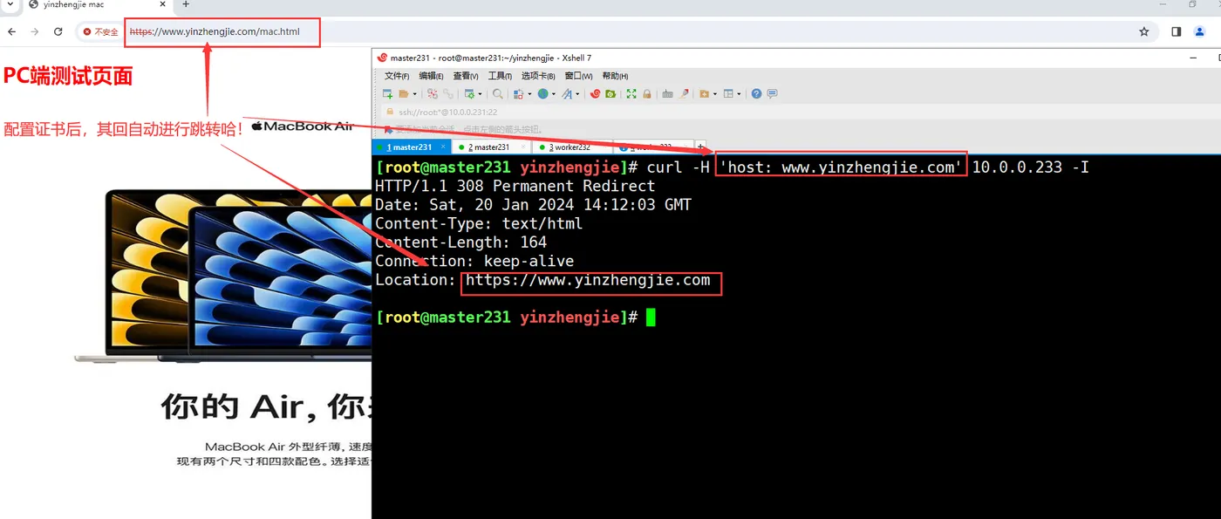This screenshot has height=519, width=1221.
Task: Open the blue help question mark icon
Action: pos(756,94)
